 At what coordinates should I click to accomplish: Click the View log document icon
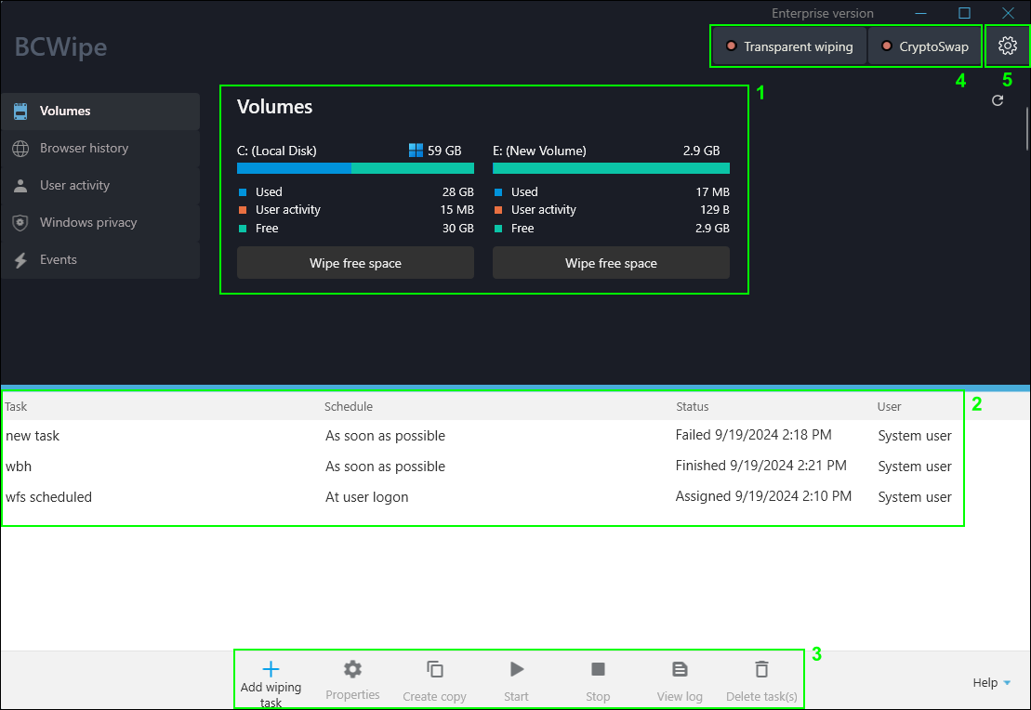click(680, 669)
